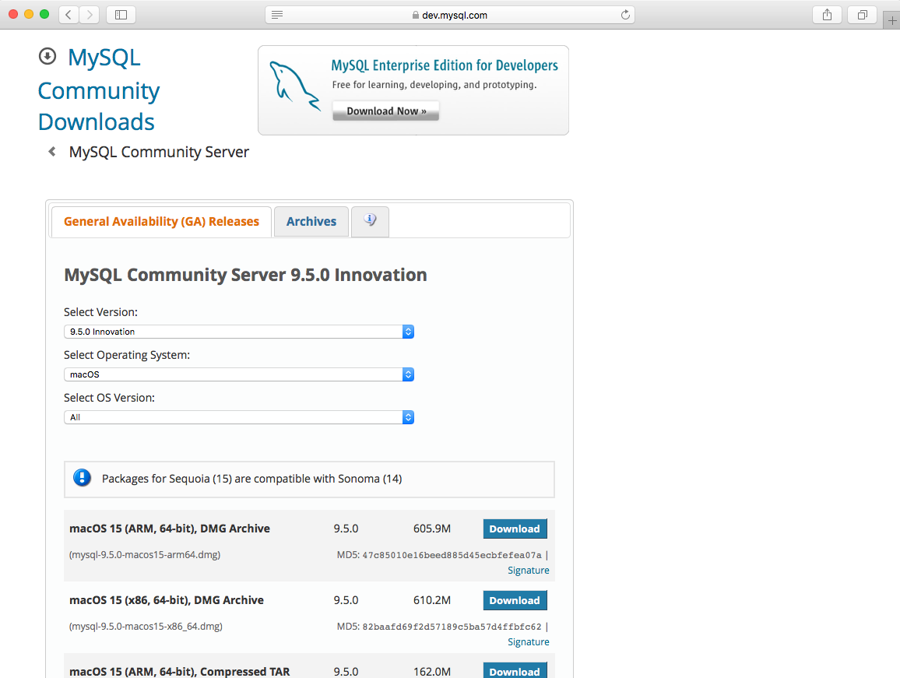
Task: Open the Safari share button
Action: [828, 15]
